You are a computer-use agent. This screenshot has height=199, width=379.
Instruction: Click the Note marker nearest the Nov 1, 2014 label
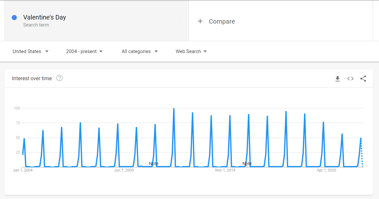point(247,164)
